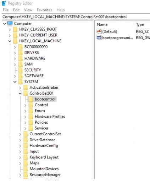Select the MountedDevices key
The height and width of the screenshot is (182, 150).
[x=44, y=169]
